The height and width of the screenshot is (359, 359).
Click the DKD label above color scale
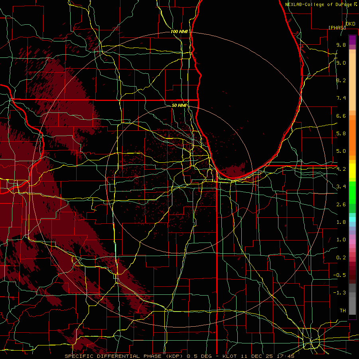(350, 24)
